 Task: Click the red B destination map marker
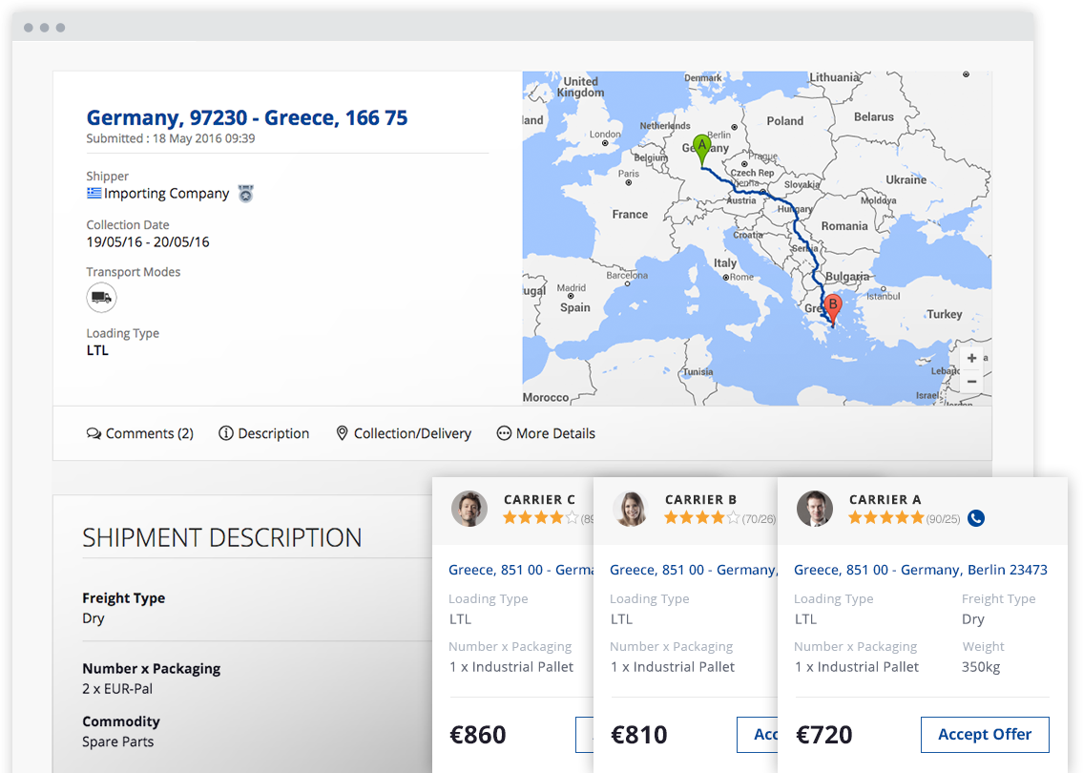pyautogui.click(x=833, y=309)
